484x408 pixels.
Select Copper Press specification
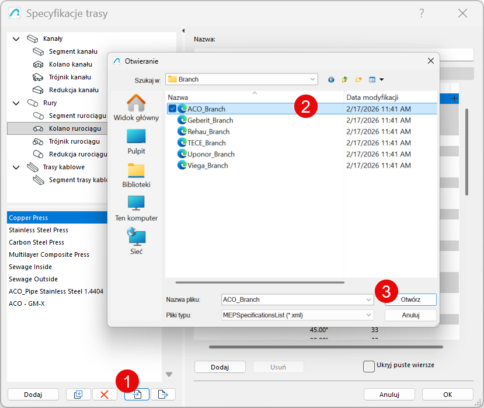pos(57,218)
